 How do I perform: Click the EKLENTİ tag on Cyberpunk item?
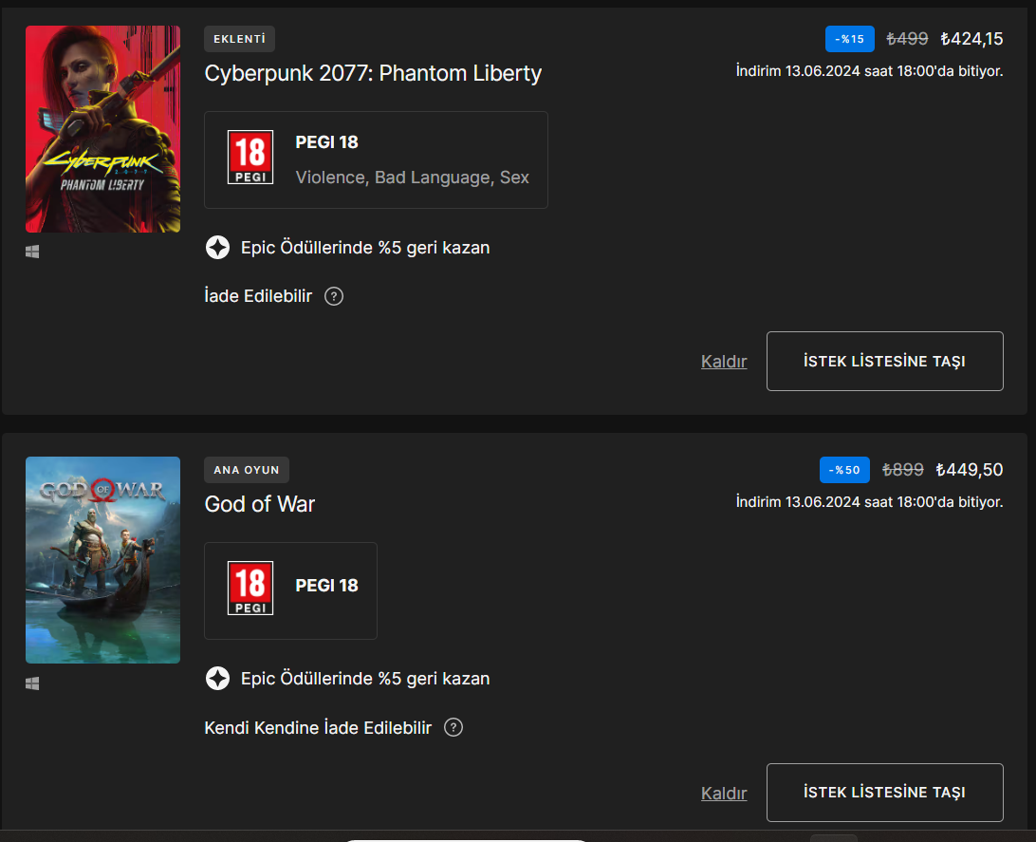[x=239, y=39]
